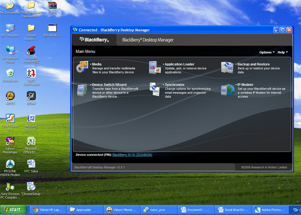Click the BlackBerry Desktop Manager title bar
Image resolution: width=301 pixels, height=215 pixels.
coord(172,30)
